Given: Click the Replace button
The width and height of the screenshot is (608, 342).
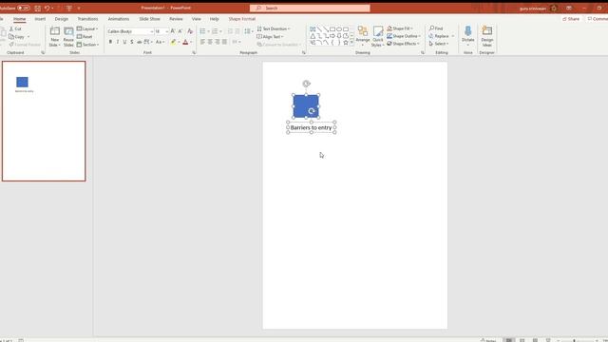Looking at the screenshot, I should tap(439, 36).
